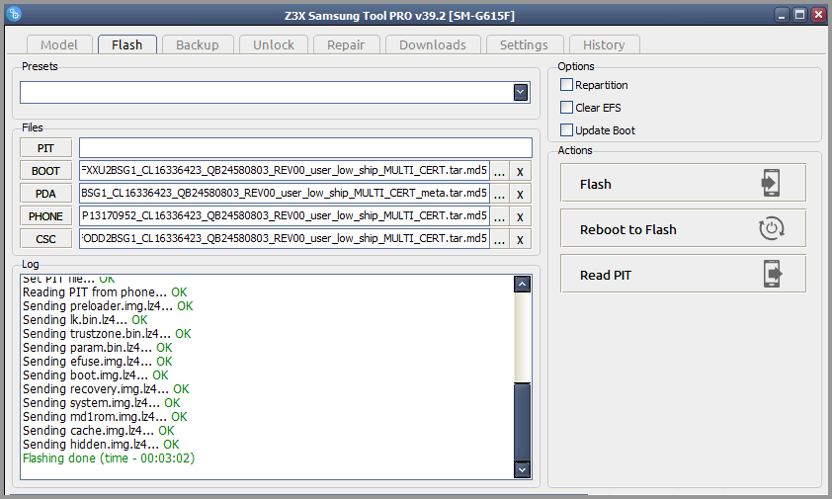Browse for BOOT file using the ... button

[x=499, y=172]
